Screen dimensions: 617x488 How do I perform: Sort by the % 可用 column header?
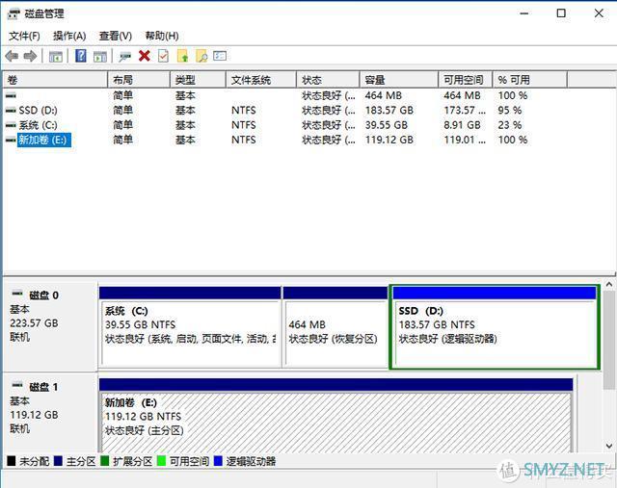pos(530,80)
